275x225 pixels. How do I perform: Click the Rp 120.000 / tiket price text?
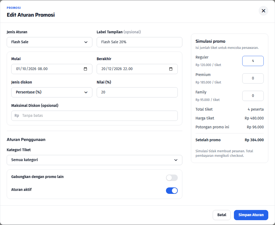[x=208, y=65]
